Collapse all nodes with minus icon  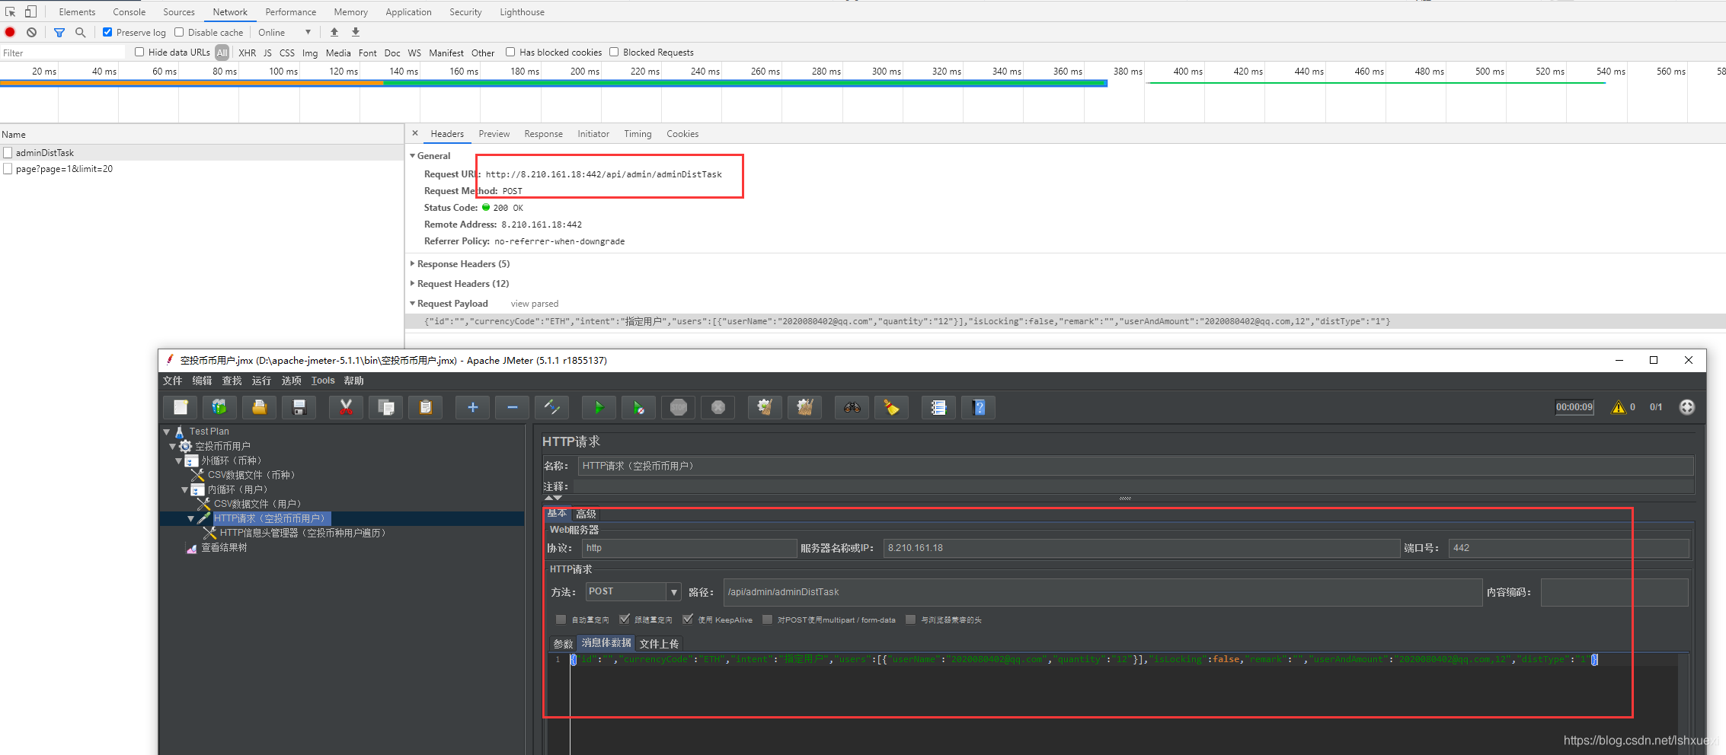[512, 407]
